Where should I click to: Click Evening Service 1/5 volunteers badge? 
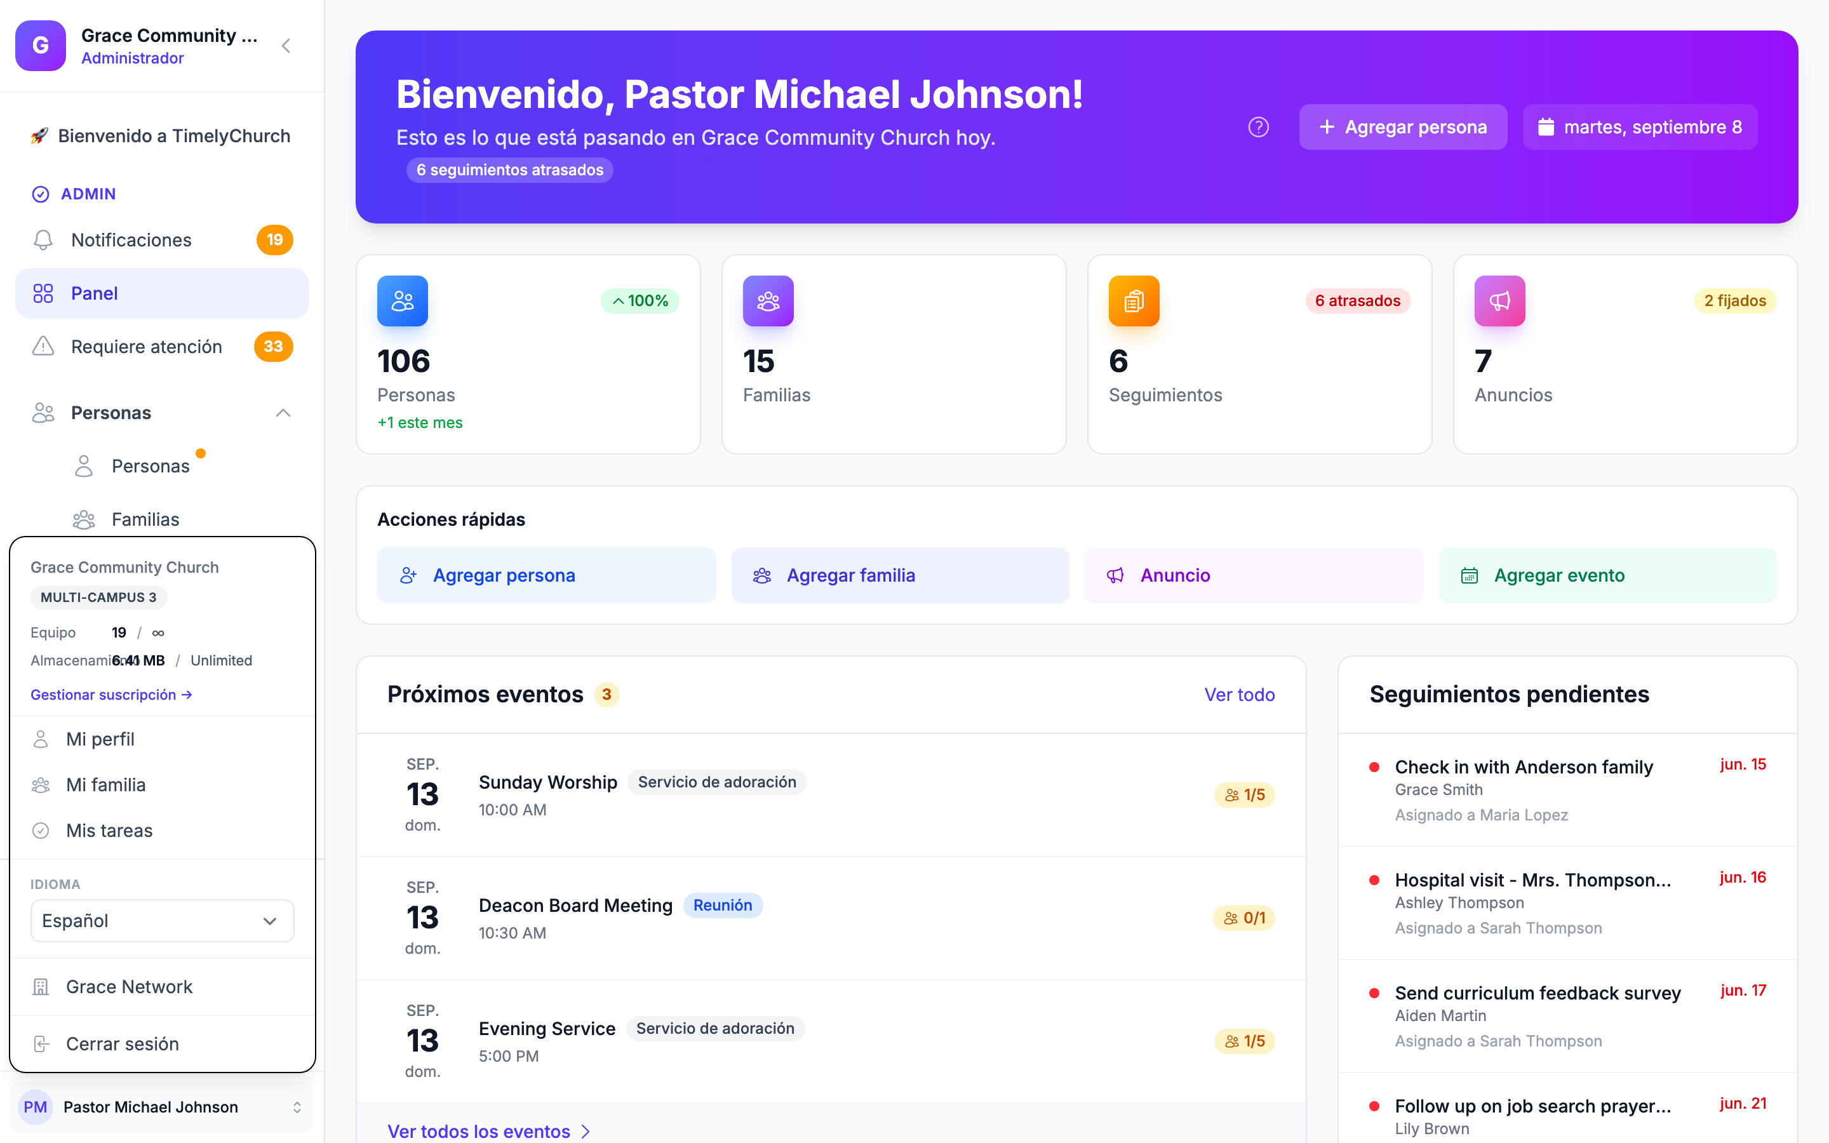pos(1245,1041)
